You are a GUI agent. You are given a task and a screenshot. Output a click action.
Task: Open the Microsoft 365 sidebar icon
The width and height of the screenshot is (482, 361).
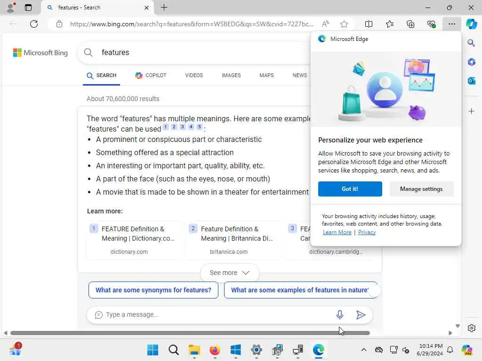pos(471,62)
